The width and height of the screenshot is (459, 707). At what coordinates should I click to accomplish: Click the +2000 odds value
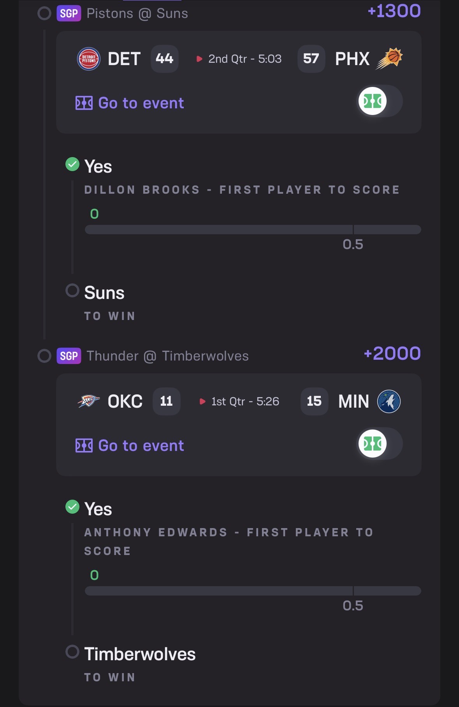coord(392,353)
